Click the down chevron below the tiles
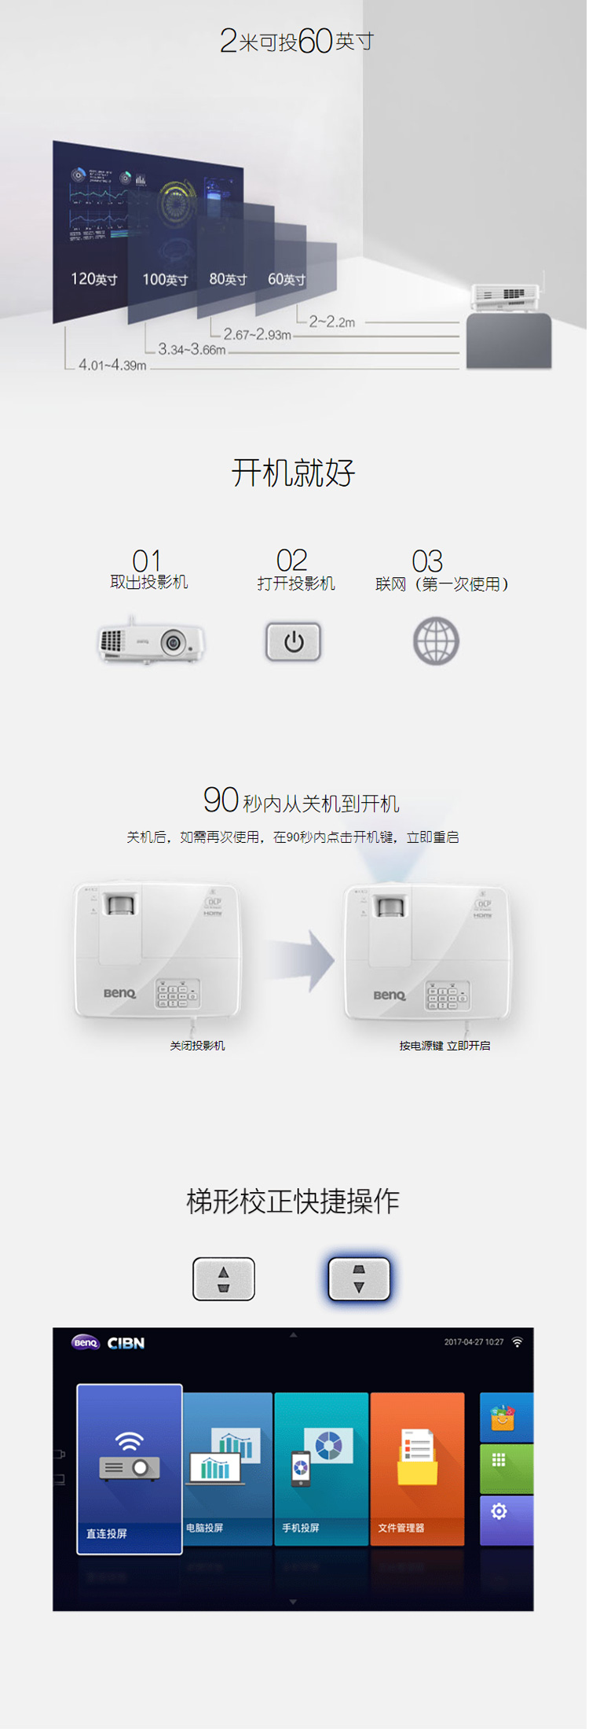589x1729 pixels. 293,1602
